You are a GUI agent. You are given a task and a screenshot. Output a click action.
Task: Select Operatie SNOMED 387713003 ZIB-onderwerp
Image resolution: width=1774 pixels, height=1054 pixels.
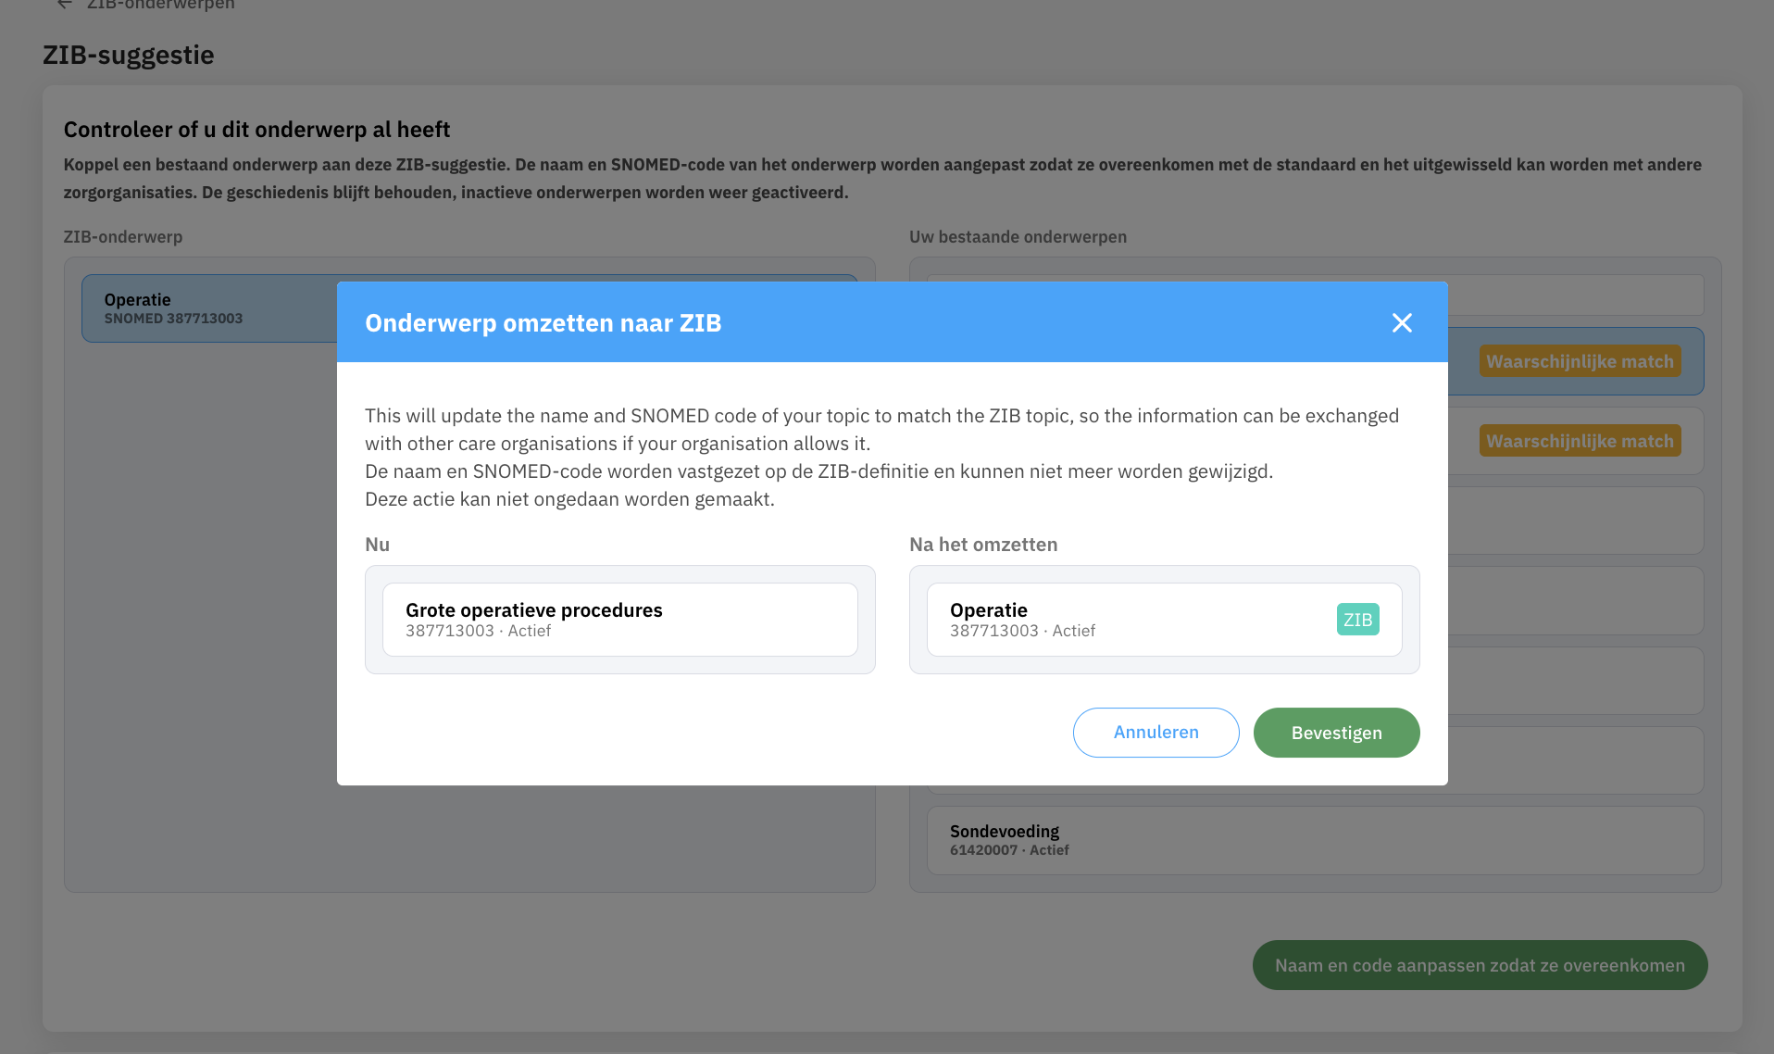click(x=209, y=308)
